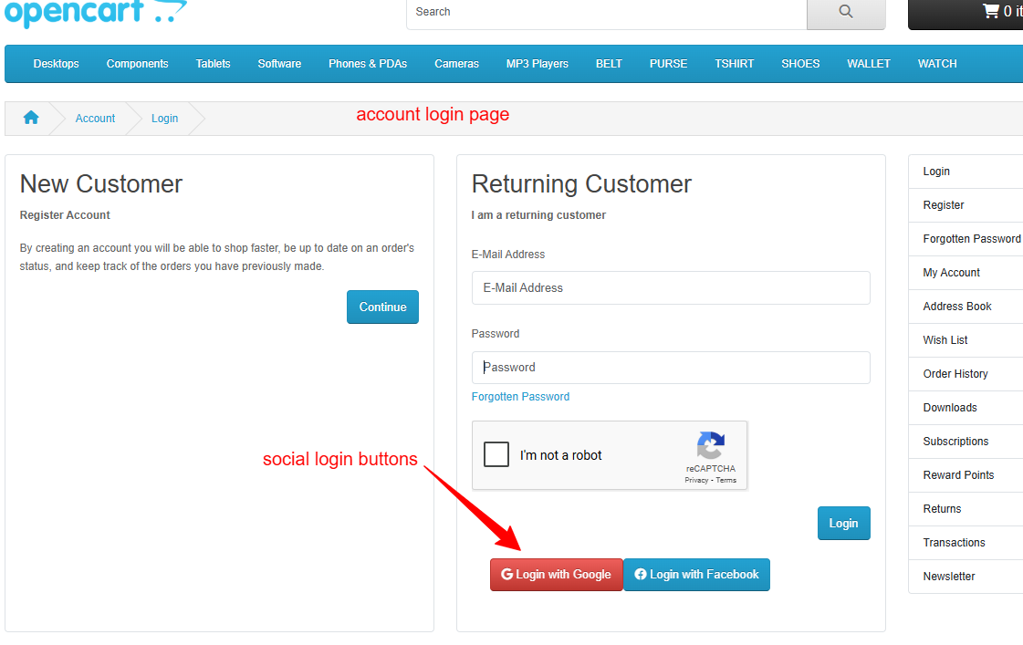Toggle the reCAPTCHA verification box
This screenshot has width=1023, height=645.
pos(496,454)
